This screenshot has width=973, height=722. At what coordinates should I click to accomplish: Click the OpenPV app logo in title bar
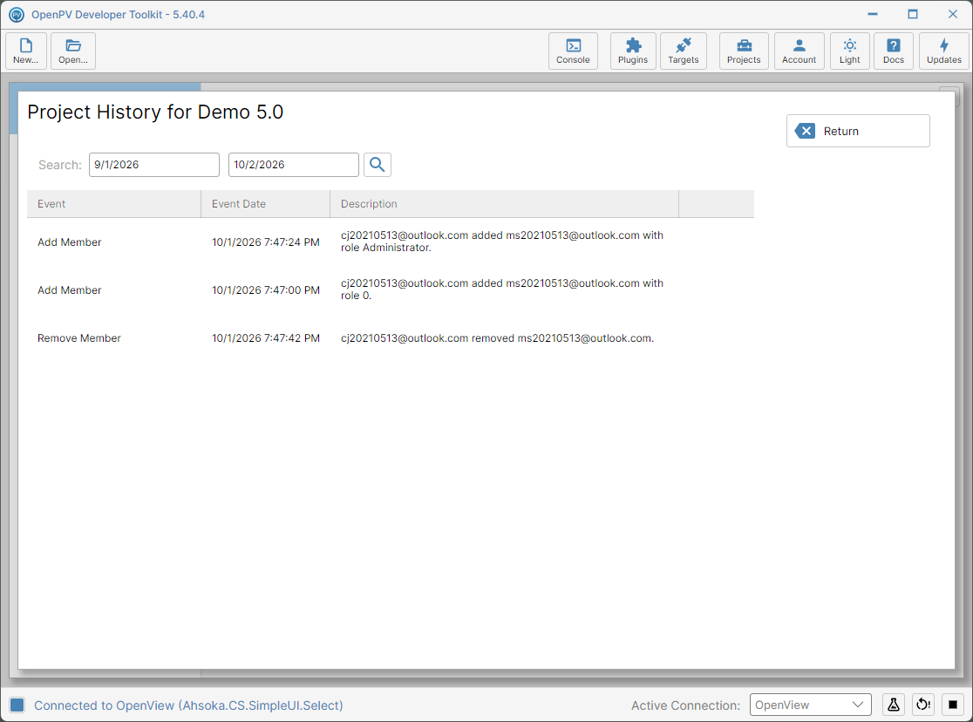[x=17, y=14]
